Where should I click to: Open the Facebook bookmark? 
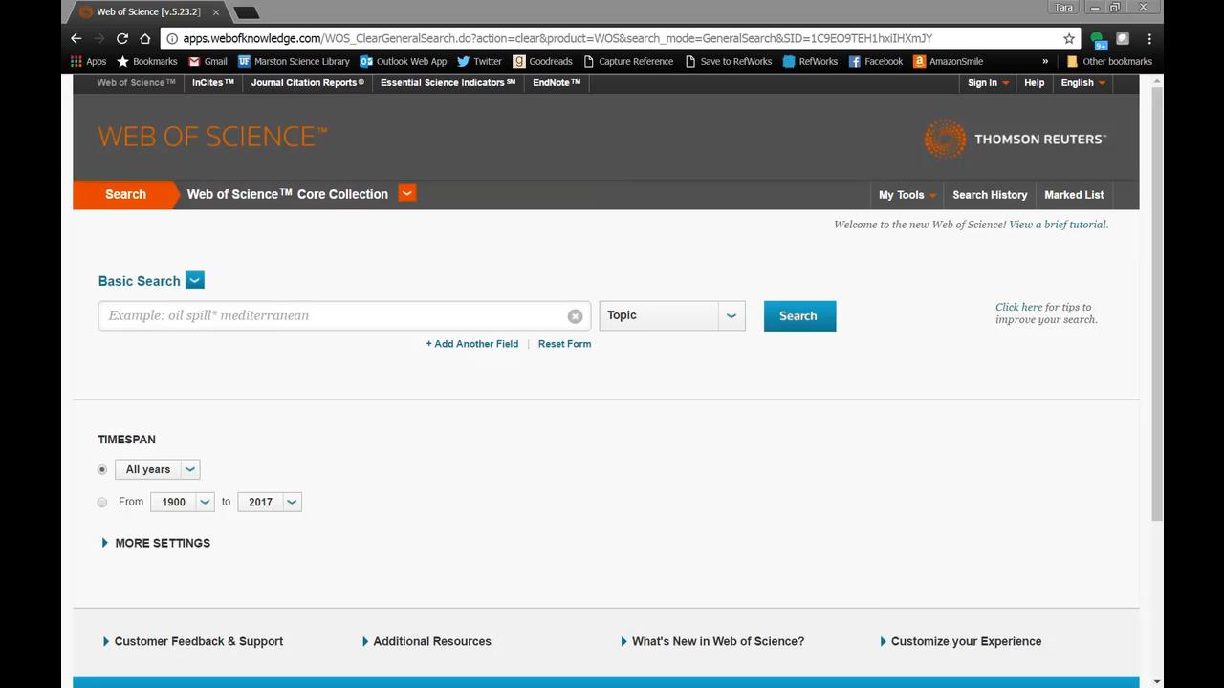click(x=875, y=61)
